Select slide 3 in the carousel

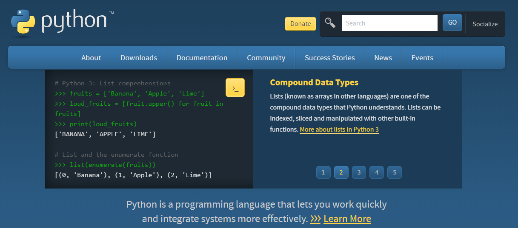(359, 172)
